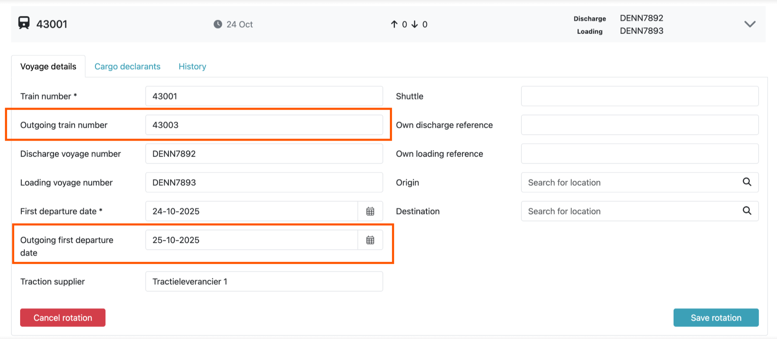Viewport: 777px width, 339px height.
Task: Click the clock icon next to 24 Oct
Action: [218, 24]
